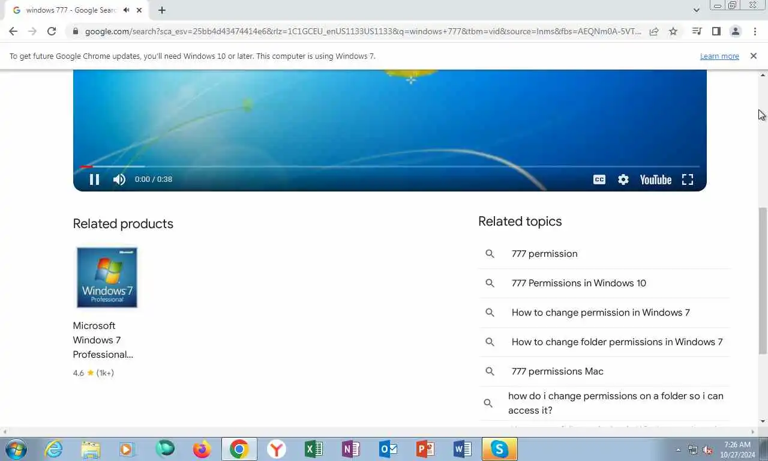Mute the video volume speaker icon
768x461 pixels.
119,179
